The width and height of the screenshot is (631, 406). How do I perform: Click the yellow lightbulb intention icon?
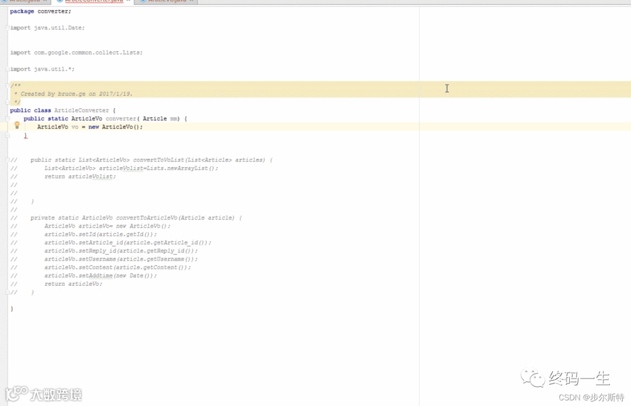click(17, 125)
